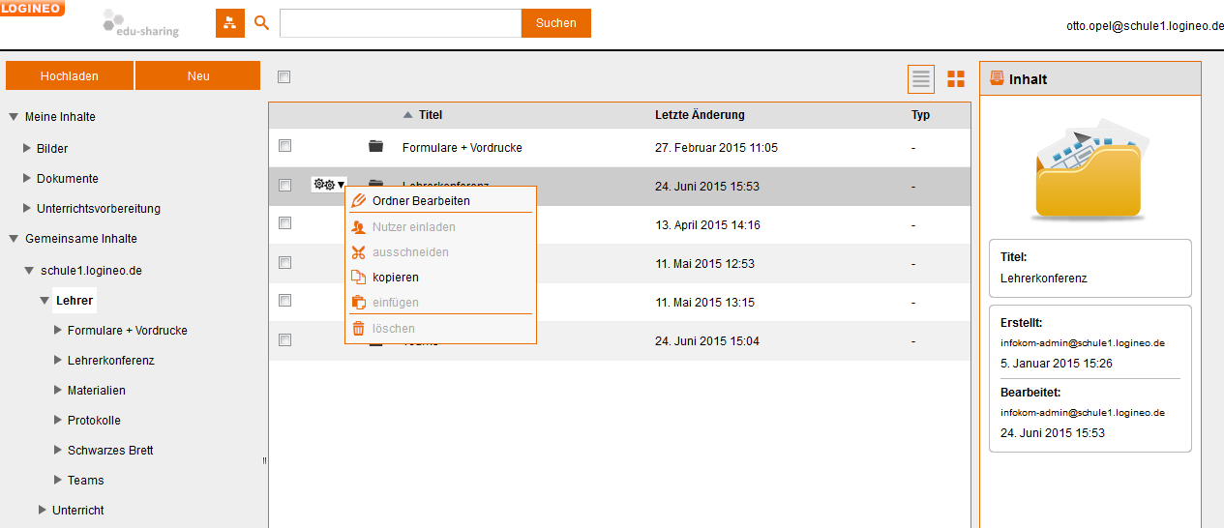1224x528 pixels.
Task: Click Formulare + Vordrucke title in table
Action: [x=463, y=148]
